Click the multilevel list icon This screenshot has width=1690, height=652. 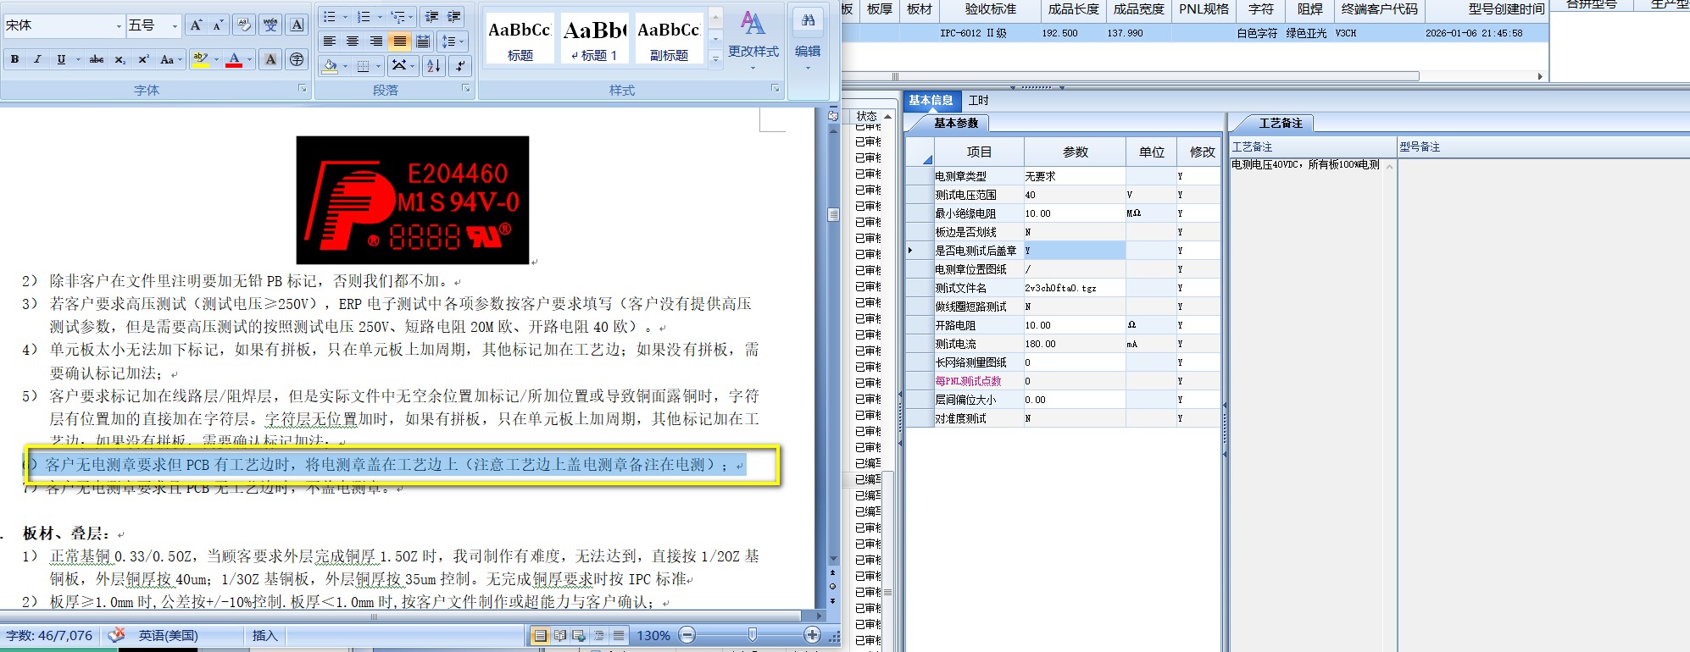[x=397, y=16]
